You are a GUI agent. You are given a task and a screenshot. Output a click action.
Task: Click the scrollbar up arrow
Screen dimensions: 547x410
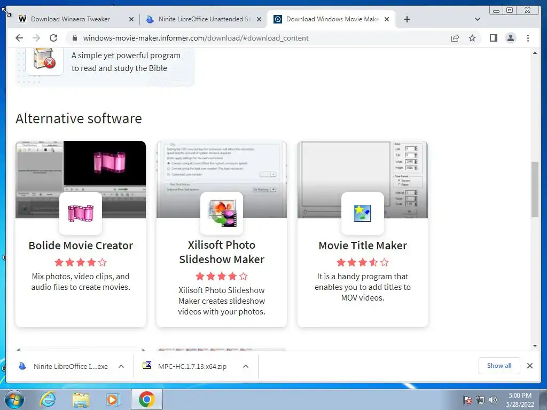click(535, 53)
